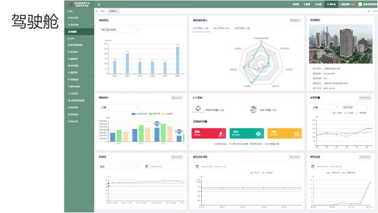Switch to the 首页 tab
Image resolution: width=378 pixels, height=213 pixels.
(x=103, y=11)
